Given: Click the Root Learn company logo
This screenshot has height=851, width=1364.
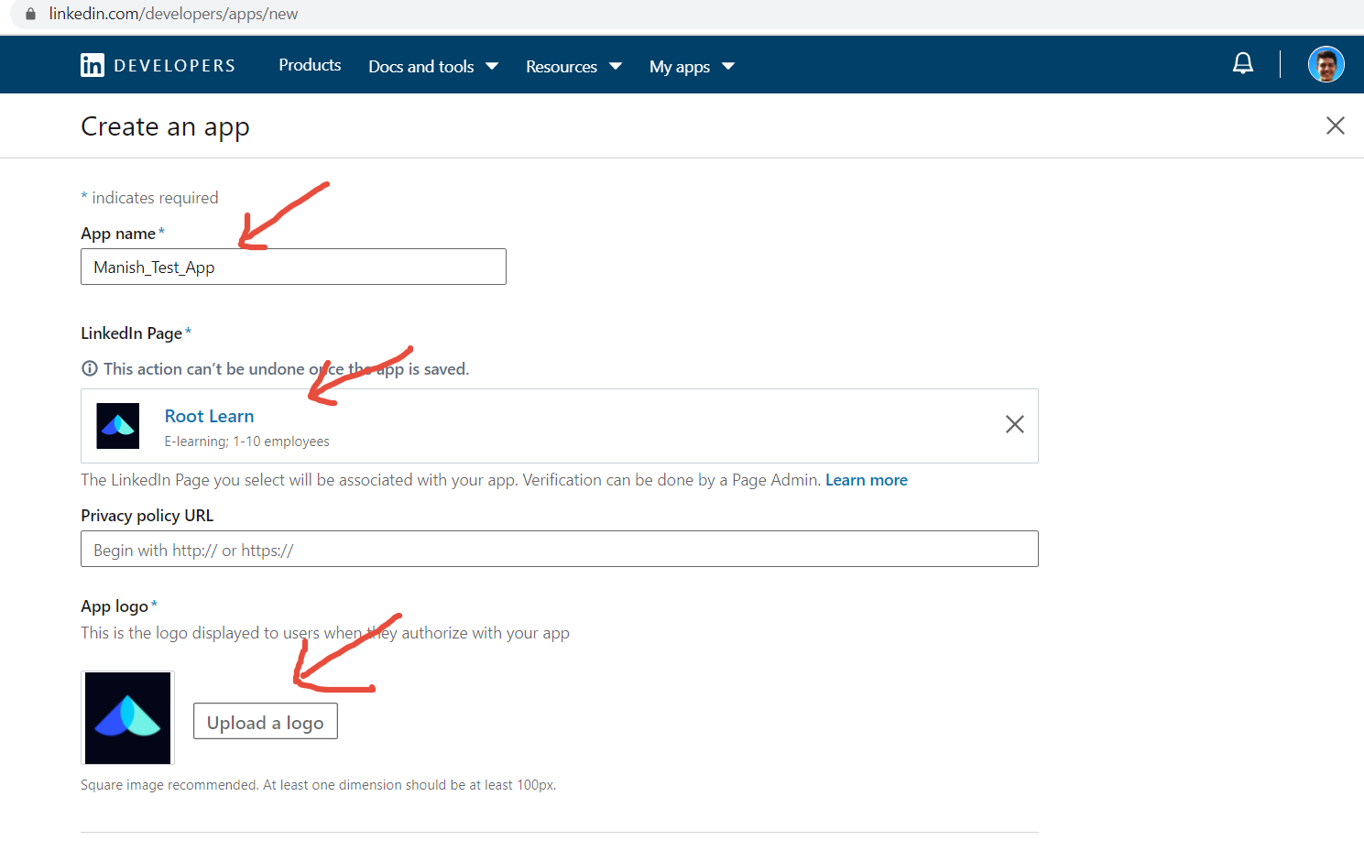Looking at the screenshot, I should pos(118,426).
